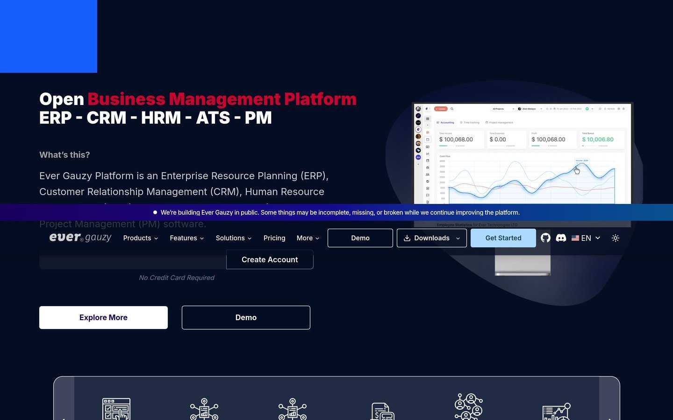Expand the Products menu

pyautogui.click(x=141, y=238)
